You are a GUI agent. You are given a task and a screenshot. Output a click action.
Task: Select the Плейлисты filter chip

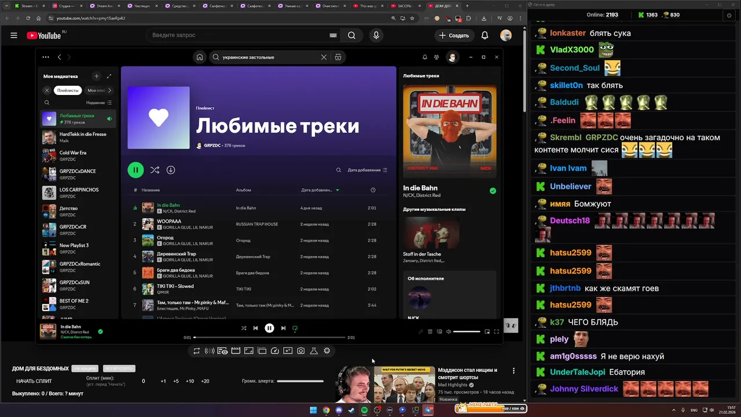click(x=68, y=90)
